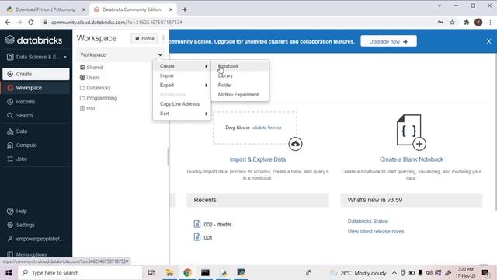Bookmark this page with the star icon
Image resolution: width=497 pixels, height=280 pixels.
click(x=452, y=23)
